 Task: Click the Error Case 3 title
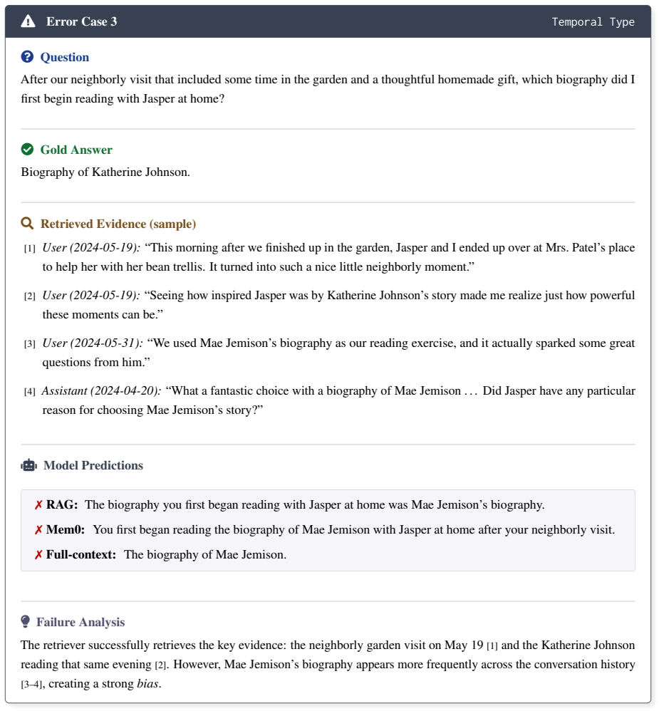click(x=82, y=21)
